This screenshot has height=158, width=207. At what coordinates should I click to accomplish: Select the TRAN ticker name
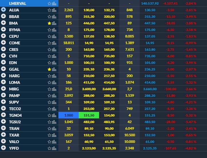[14, 129]
